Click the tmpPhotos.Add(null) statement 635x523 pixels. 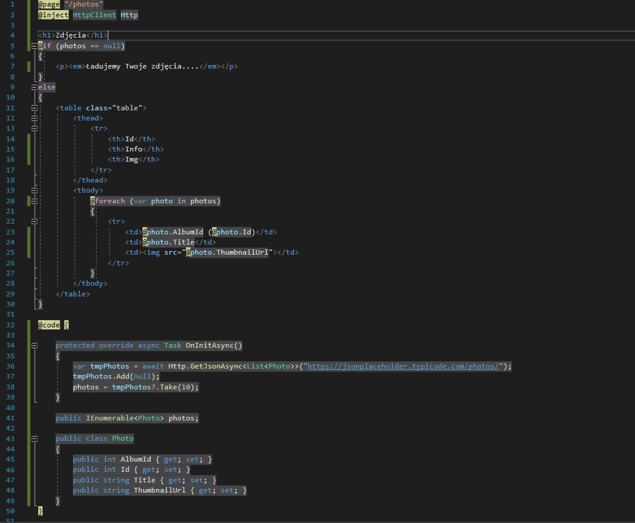(x=116, y=376)
